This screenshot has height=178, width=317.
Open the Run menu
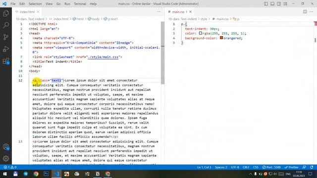point(67,4)
